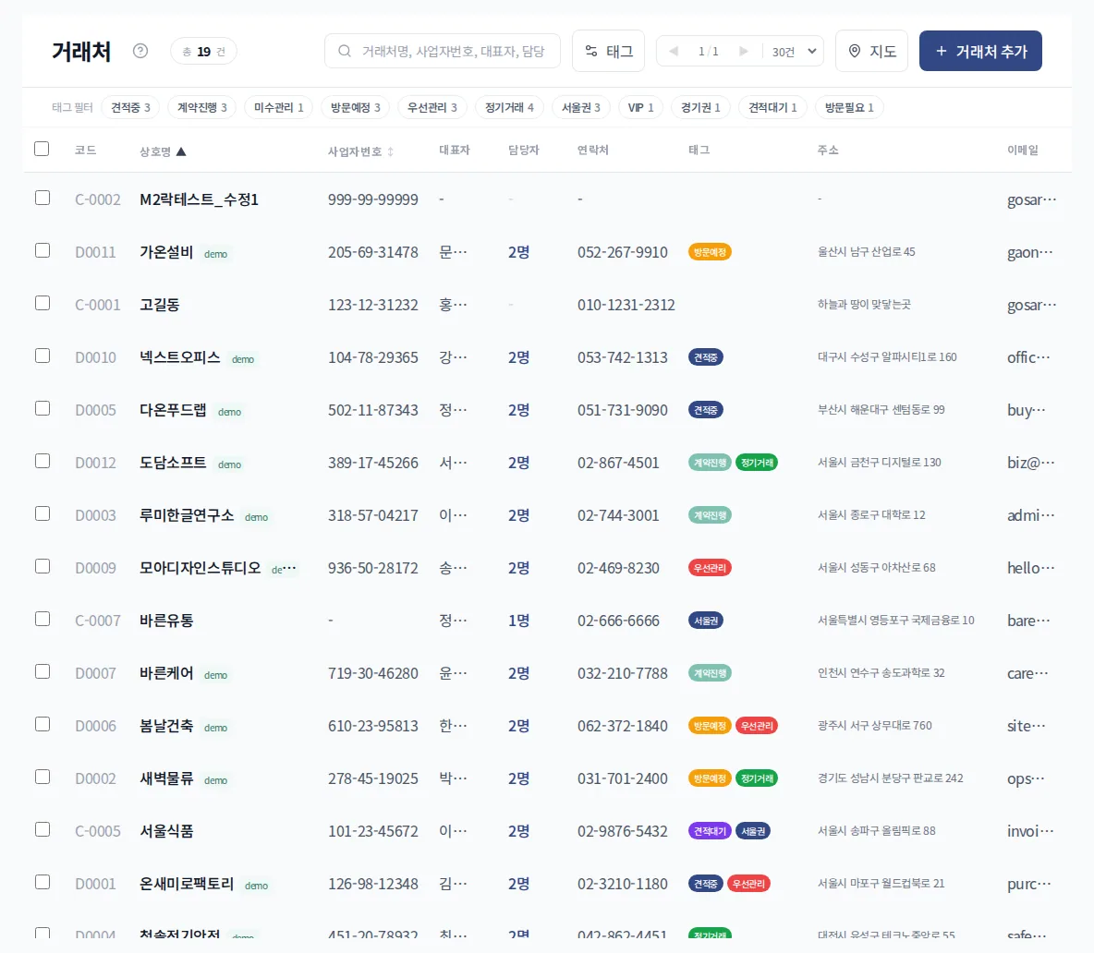1094x953 pixels.
Task: Click demo label next to 다온푸드랩
Action: coord(229,412)
